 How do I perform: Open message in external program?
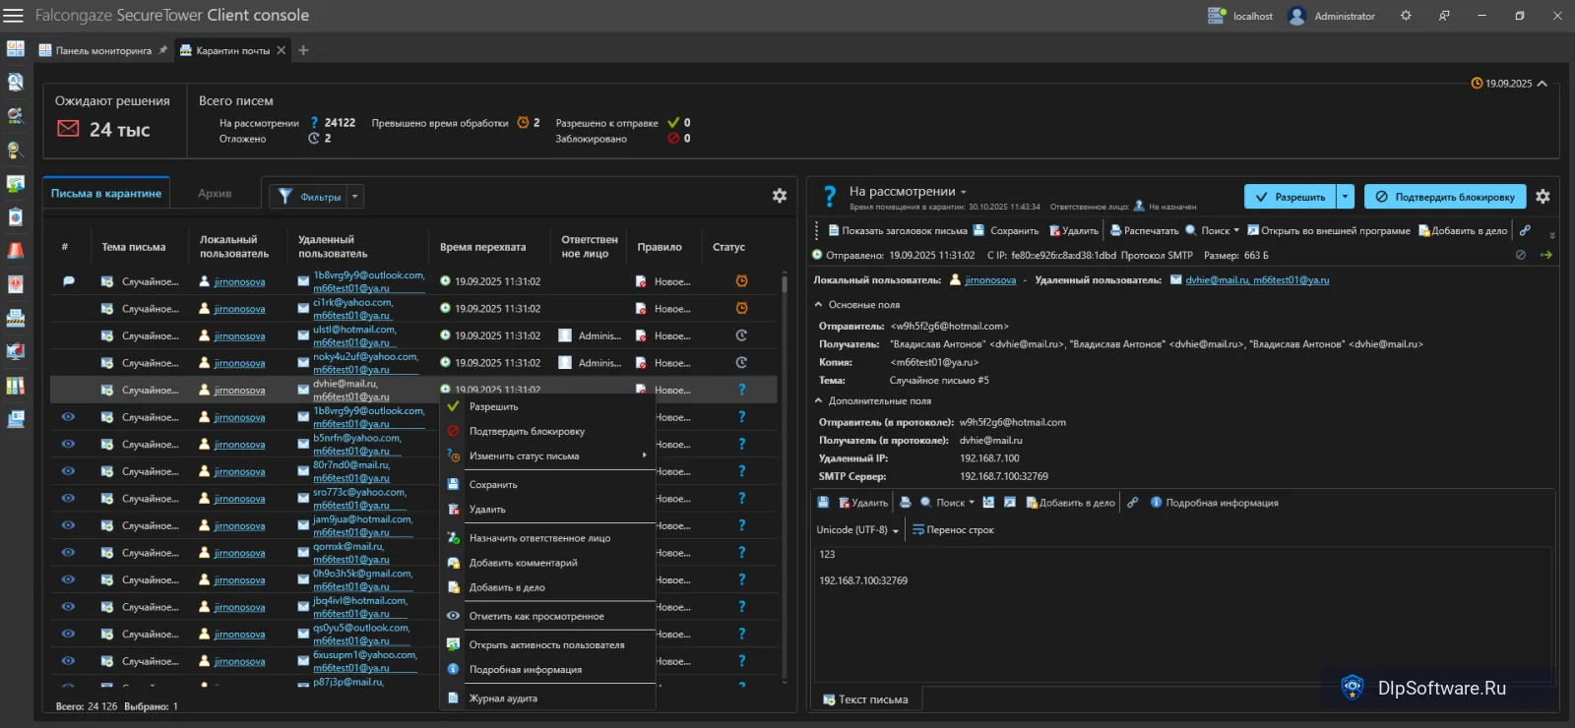1328,230
